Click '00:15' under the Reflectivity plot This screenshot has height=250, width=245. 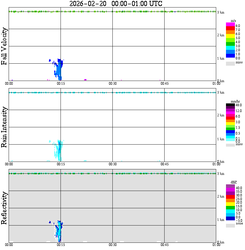(x=61, y=245)
